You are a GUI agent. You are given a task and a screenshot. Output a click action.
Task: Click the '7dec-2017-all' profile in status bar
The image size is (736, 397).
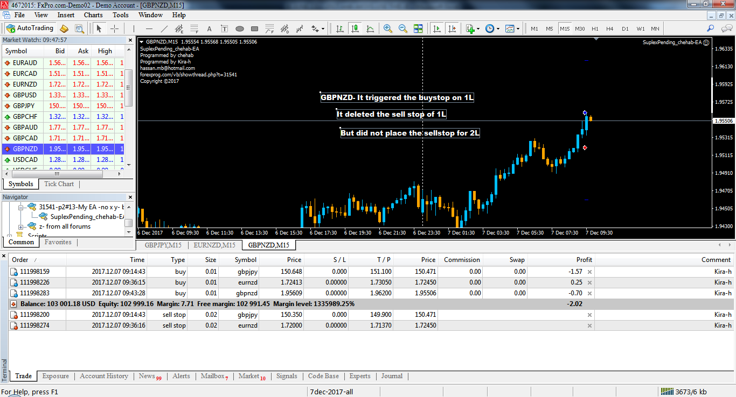click(x=331, y=392)
